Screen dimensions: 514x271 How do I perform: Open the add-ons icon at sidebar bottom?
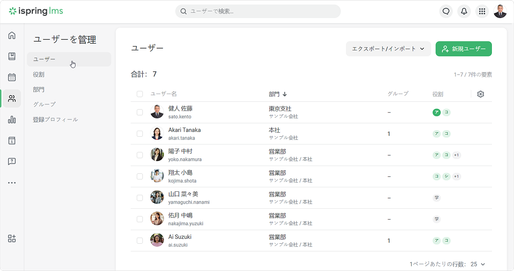(12, 239)
